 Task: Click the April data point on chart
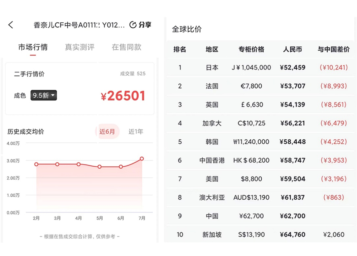click(79, 164)
